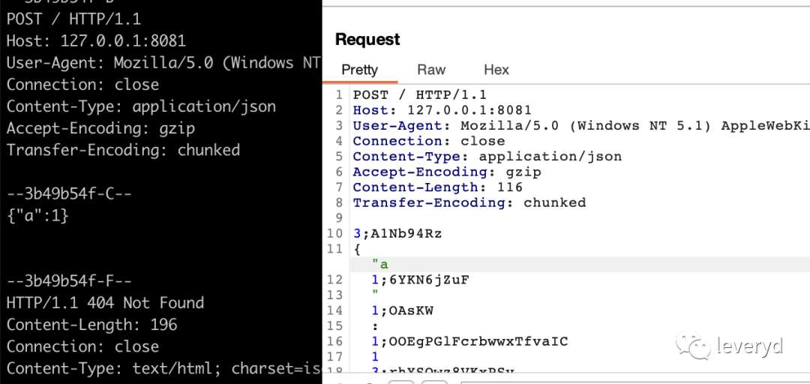
Task: Click the chunk line 3;A1Nb94Rz
Action: [397, 233]
